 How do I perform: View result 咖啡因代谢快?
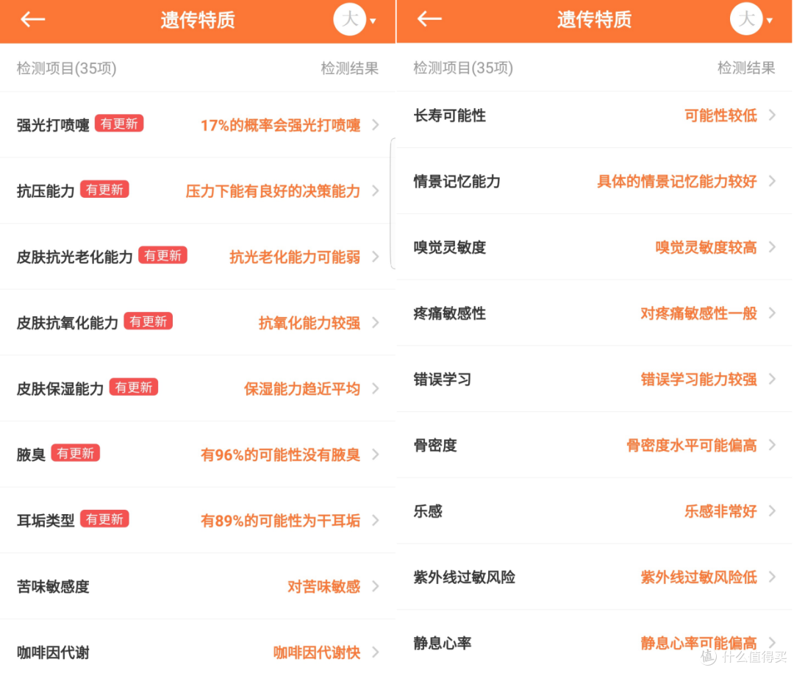(317, 652)
